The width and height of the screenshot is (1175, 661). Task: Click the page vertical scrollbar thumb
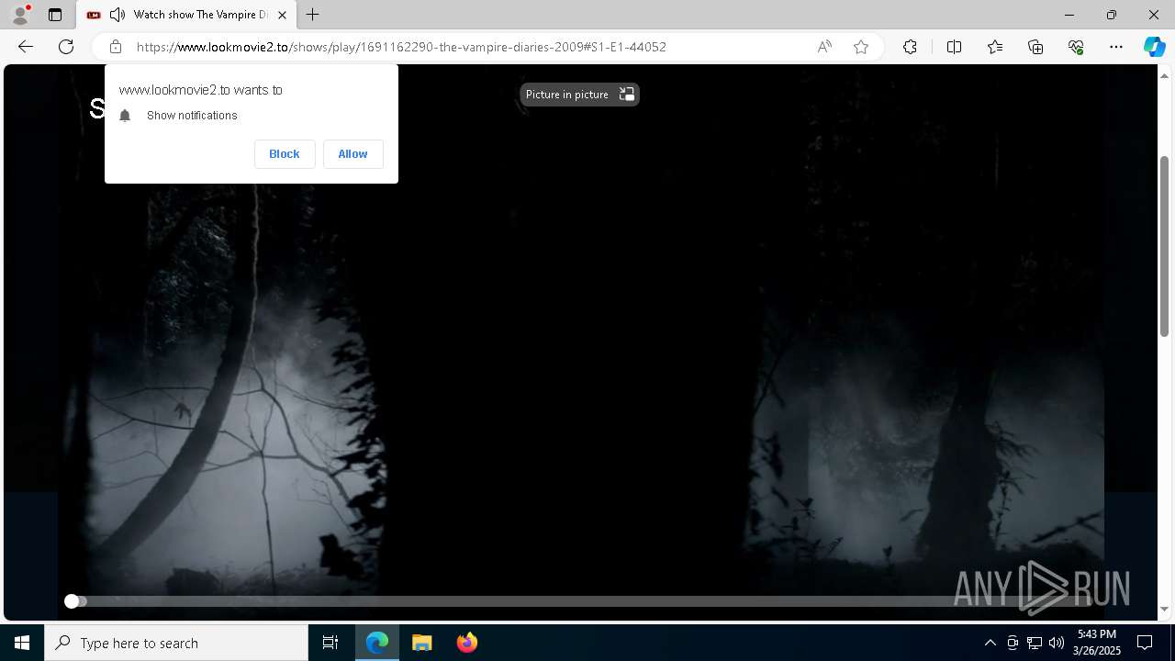coord(1165,246)
